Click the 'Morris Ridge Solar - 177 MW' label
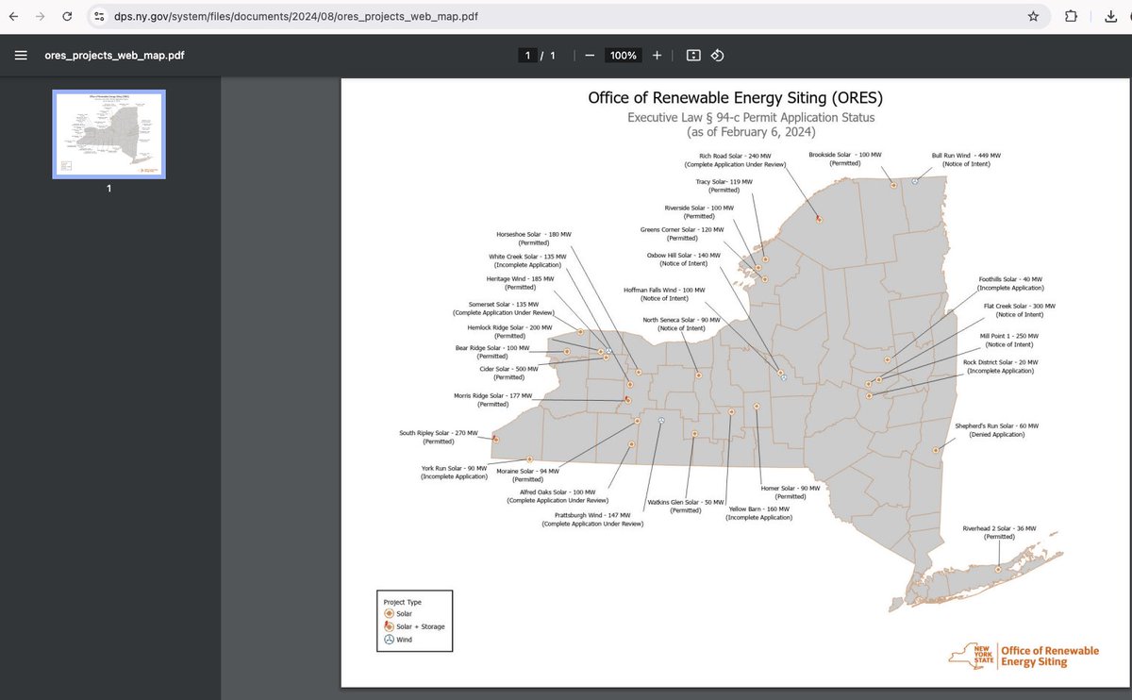The height and width of the screenshot is (700, 1132). click(492, 396)
